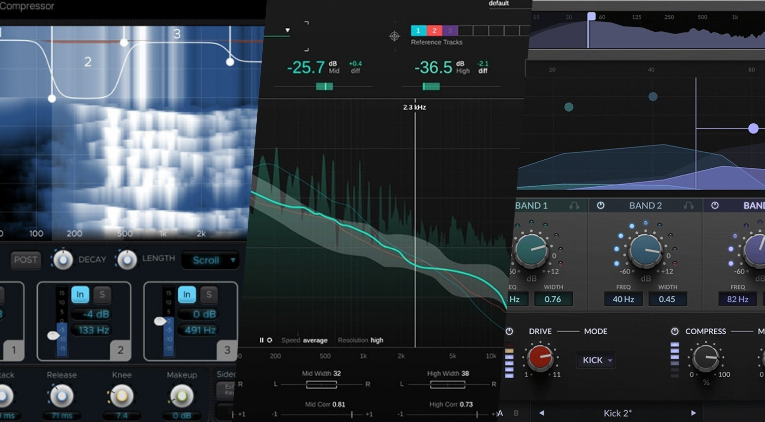The width and height of the screenshot is (765, 422).
Task: Toggle the In button for band 2
Action: (80, 294)
